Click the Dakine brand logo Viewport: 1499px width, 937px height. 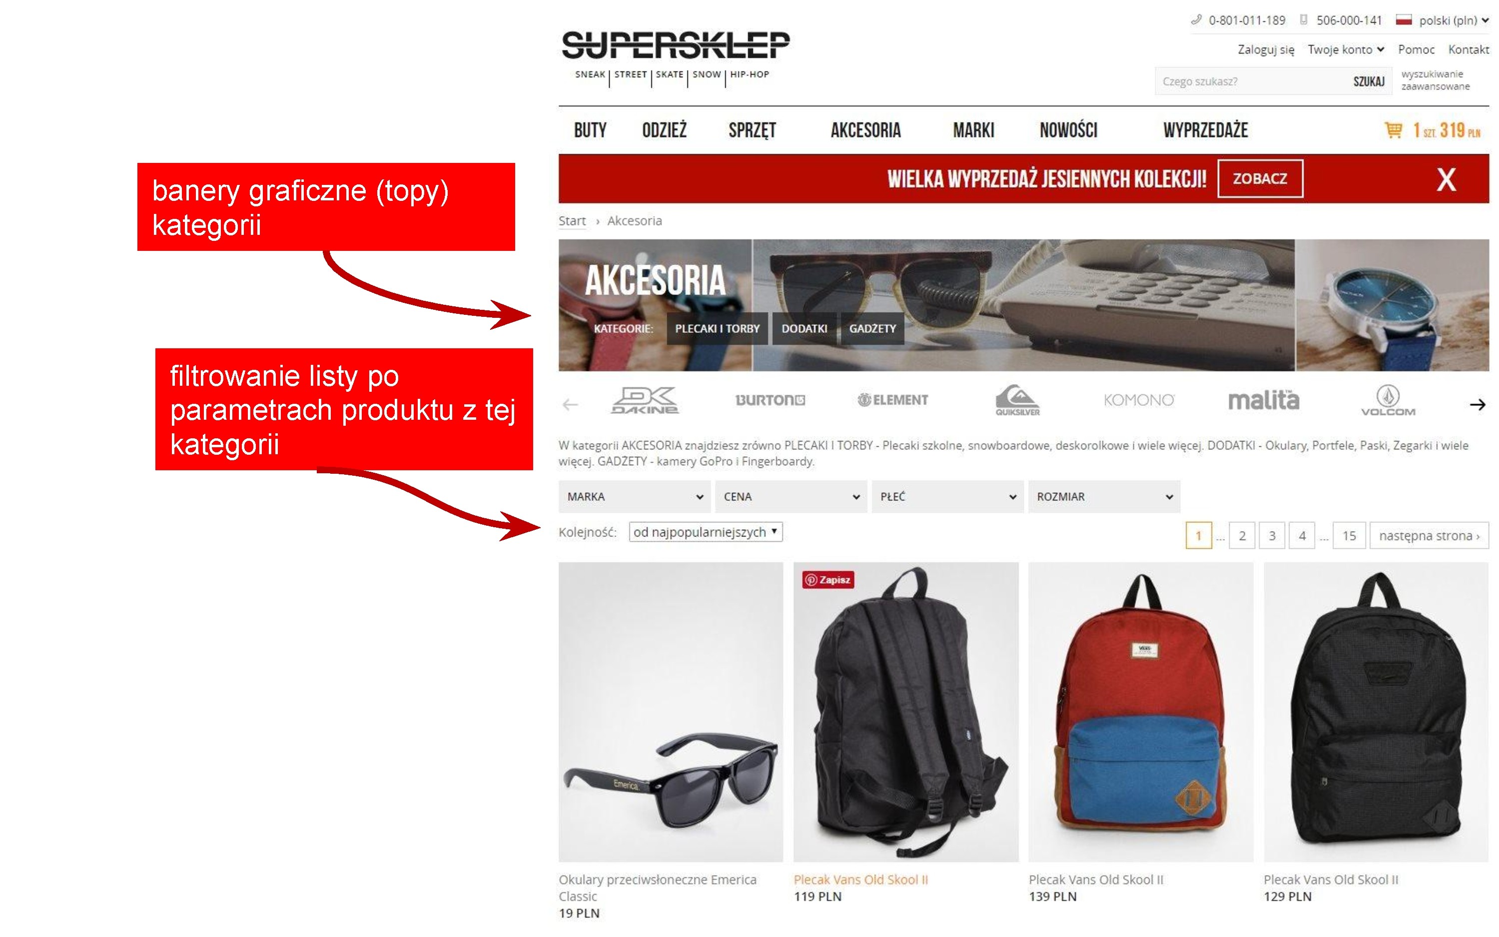tap(644, 400)
